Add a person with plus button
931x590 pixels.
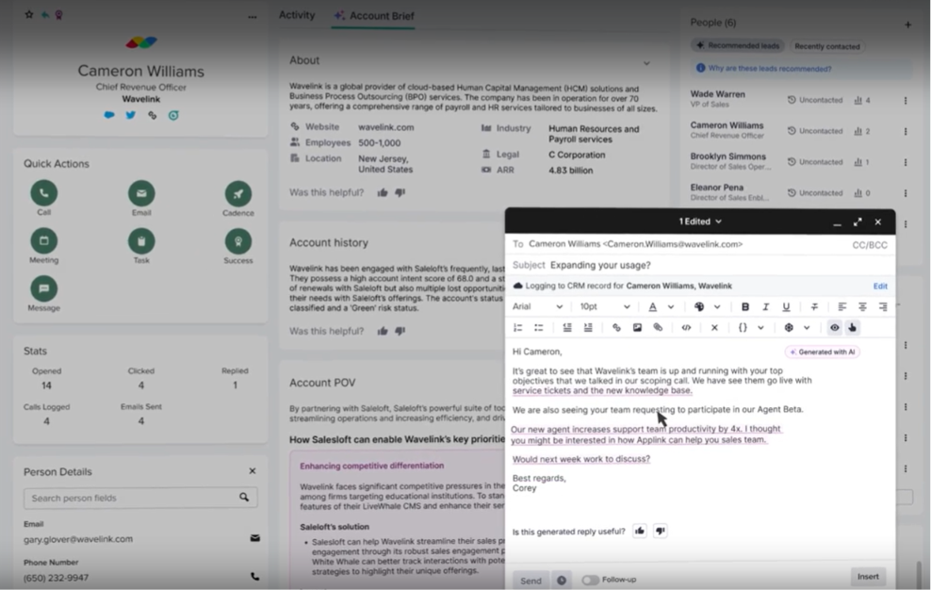[x=907, y=25]
